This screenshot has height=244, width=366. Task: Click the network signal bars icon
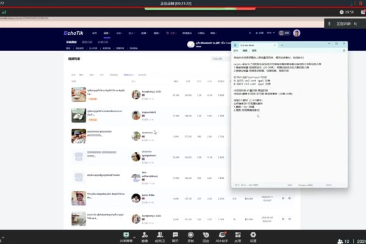[x=4, y=12]
